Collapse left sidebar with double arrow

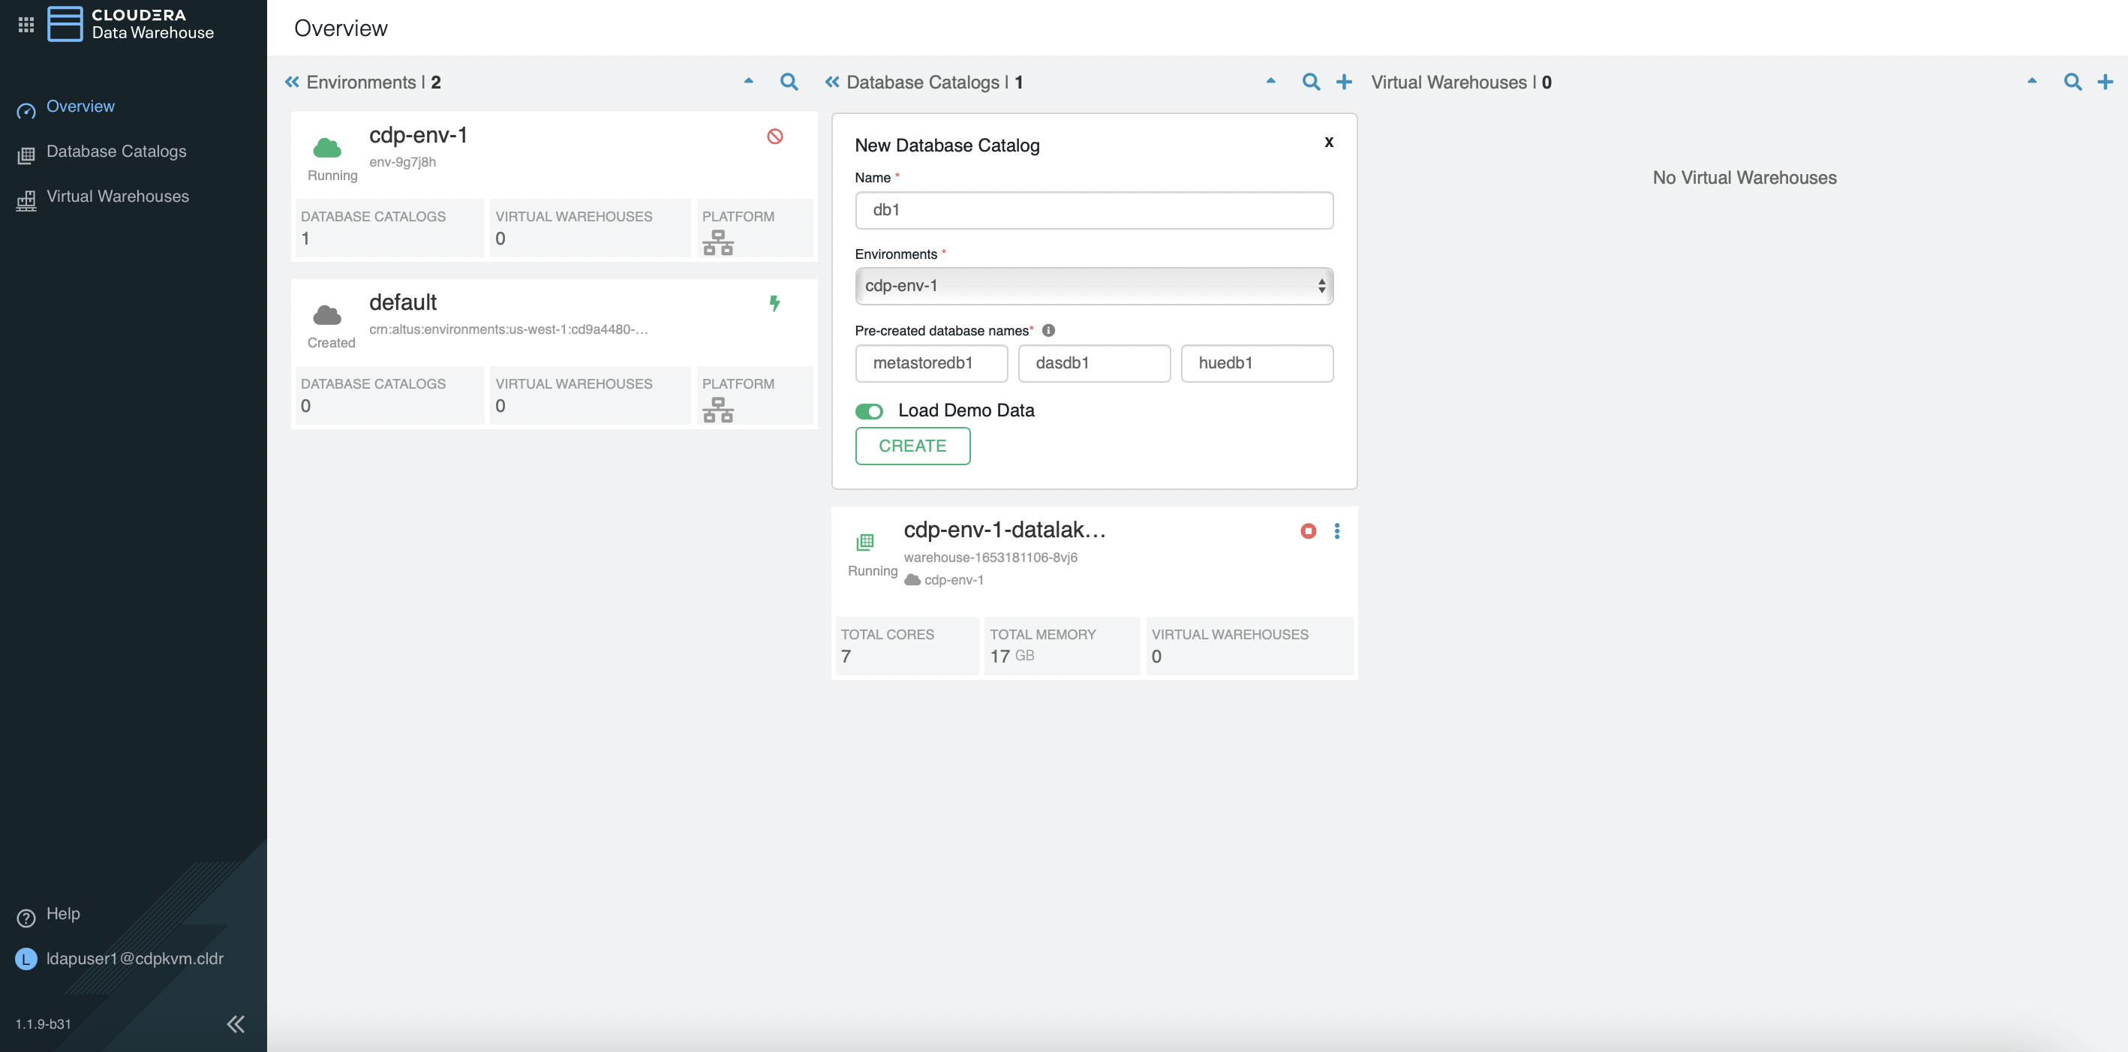click(x=236, y=1024)
